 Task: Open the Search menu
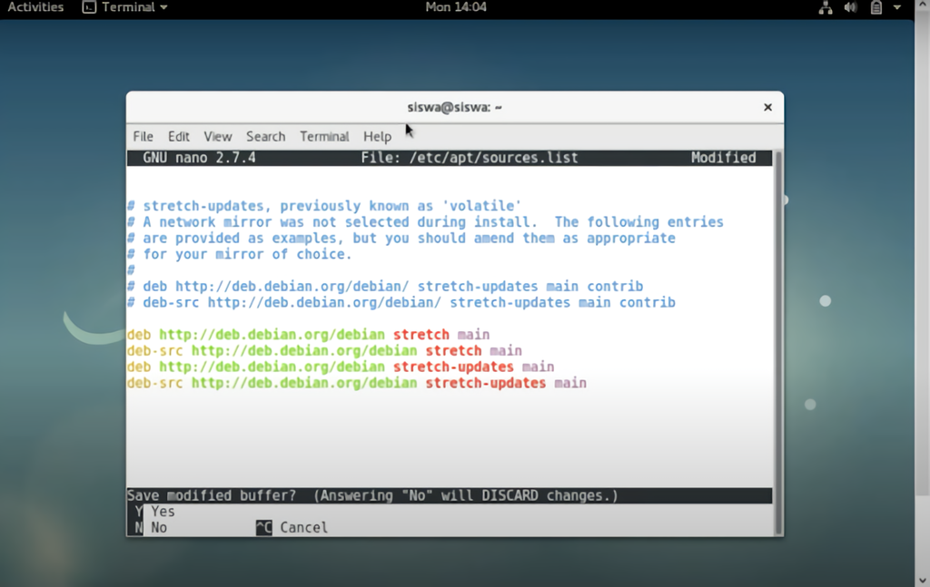click(x=266, y=136)
